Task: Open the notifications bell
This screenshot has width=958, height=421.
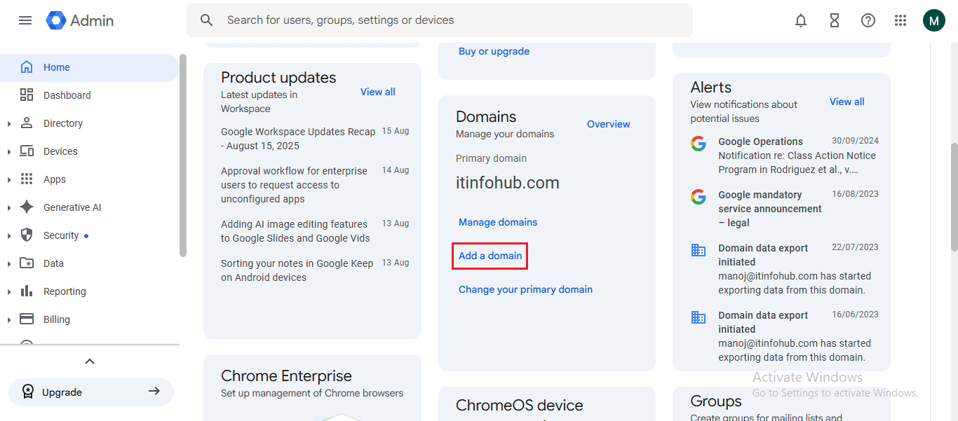Action: click(801, 20)
